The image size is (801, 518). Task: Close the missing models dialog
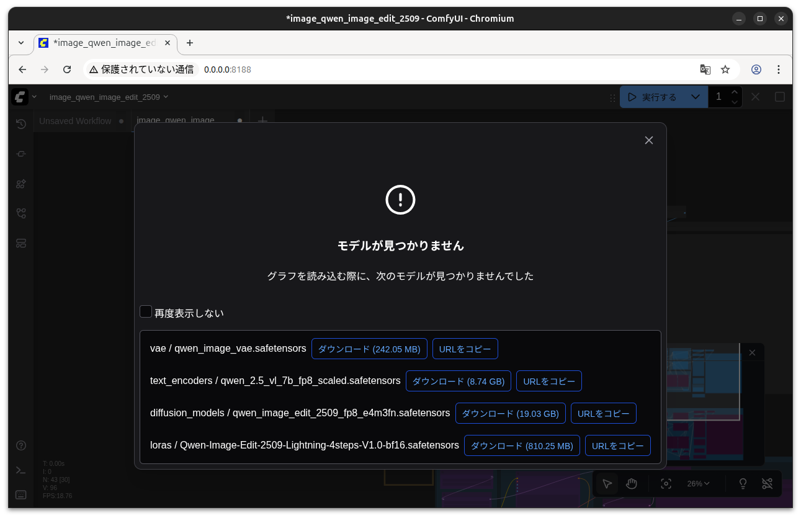point(649,140)
